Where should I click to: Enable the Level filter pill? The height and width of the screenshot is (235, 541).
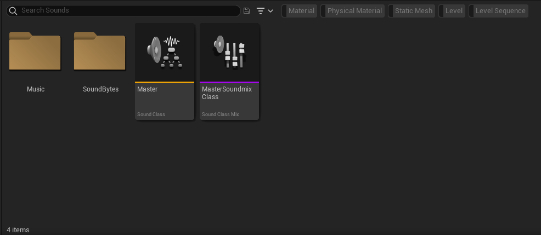tap(453, 11)
